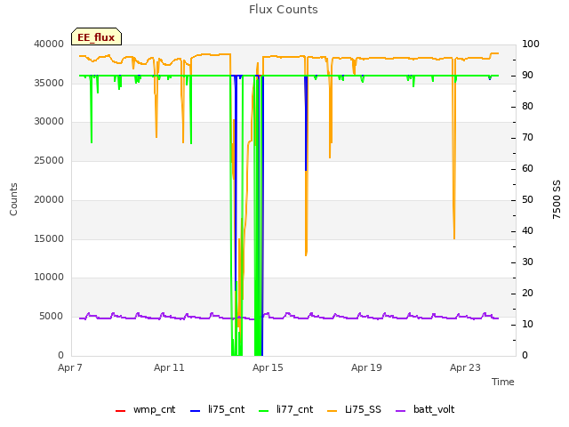Viewport: 569px width, 427px height.
Task: Click the 5000 left axis label
Action: click(x=52, y=317)
